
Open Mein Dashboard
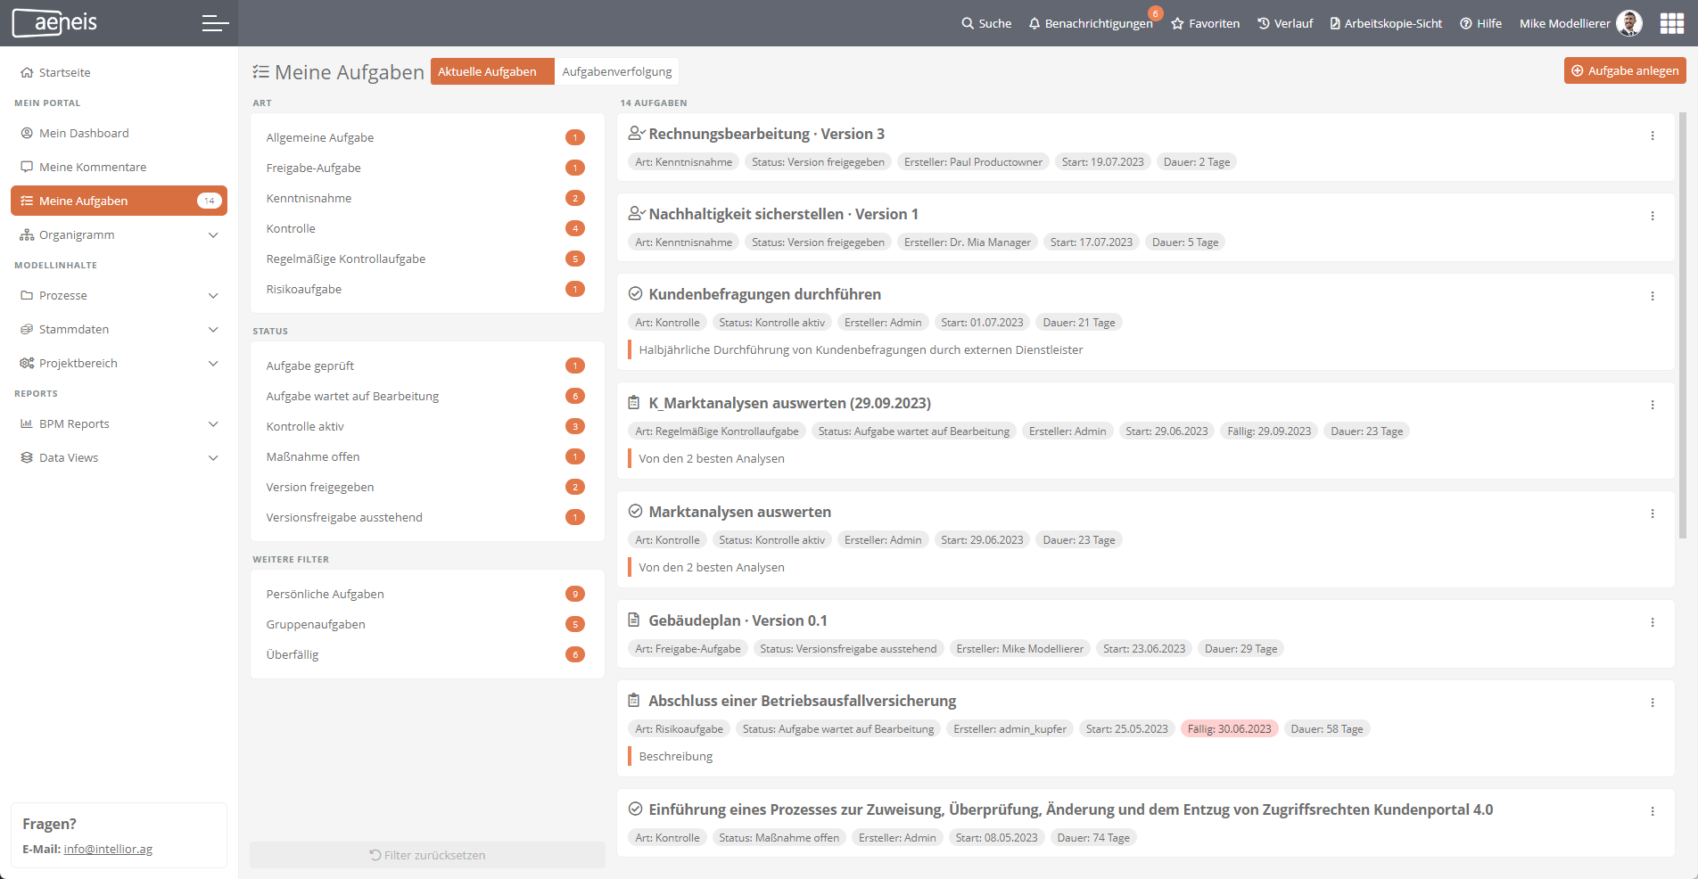(x=119, y=133)
